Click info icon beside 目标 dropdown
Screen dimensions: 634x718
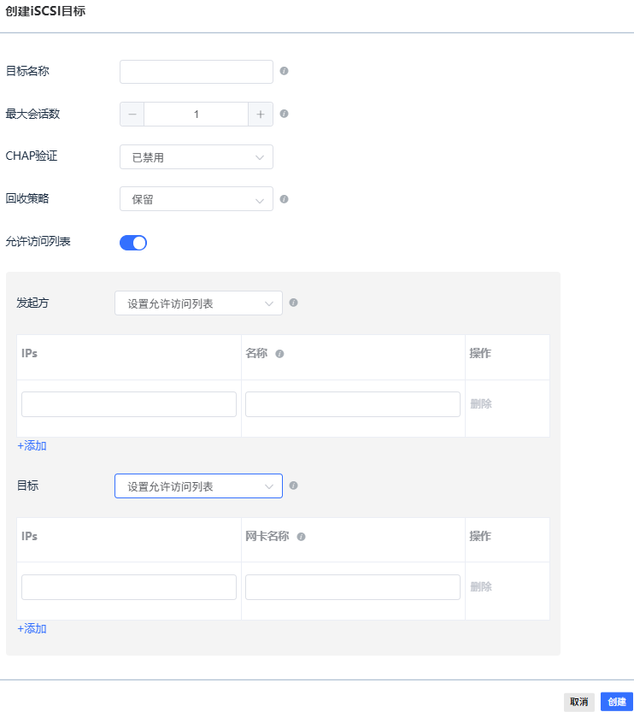tap(294, 486)
